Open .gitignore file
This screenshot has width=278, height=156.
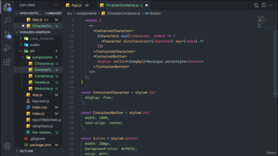38,139
